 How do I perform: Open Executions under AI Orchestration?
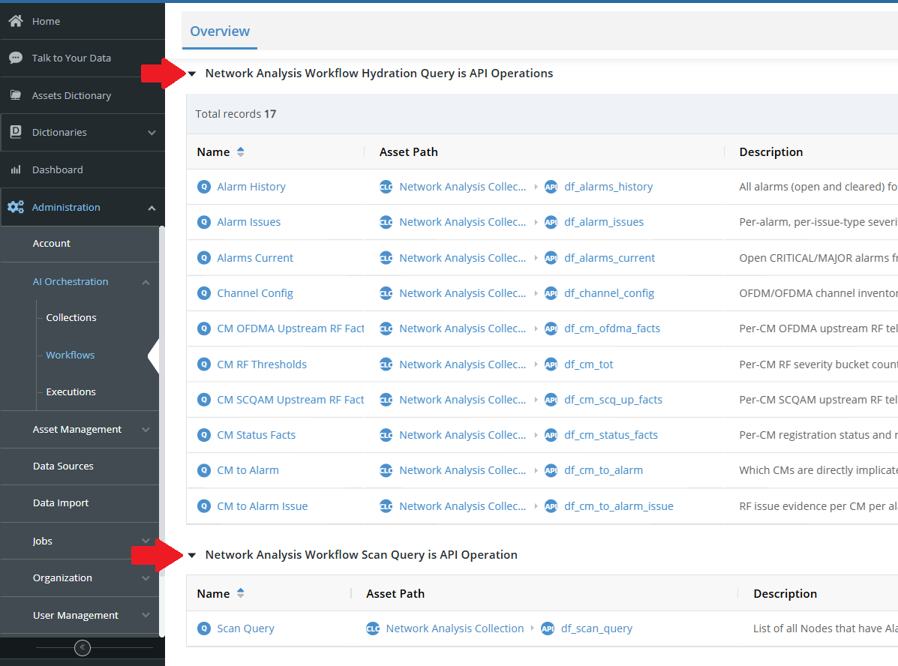point(71,391)
